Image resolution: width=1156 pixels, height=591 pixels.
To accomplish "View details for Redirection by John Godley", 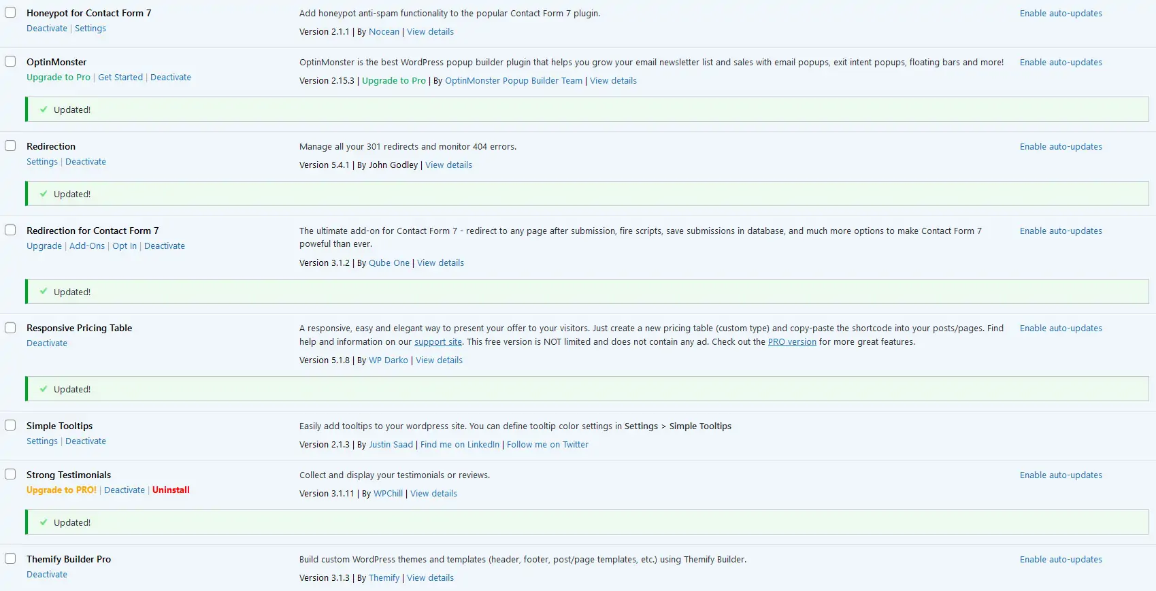I will click(448, 165).
